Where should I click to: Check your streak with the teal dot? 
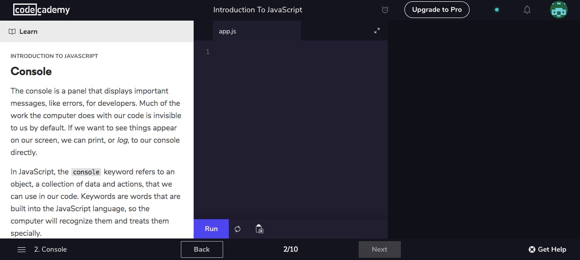coord(497,9)
